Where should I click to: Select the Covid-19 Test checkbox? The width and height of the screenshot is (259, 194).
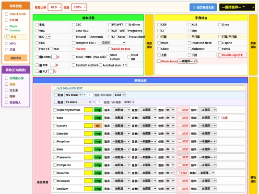click(110, 49)
